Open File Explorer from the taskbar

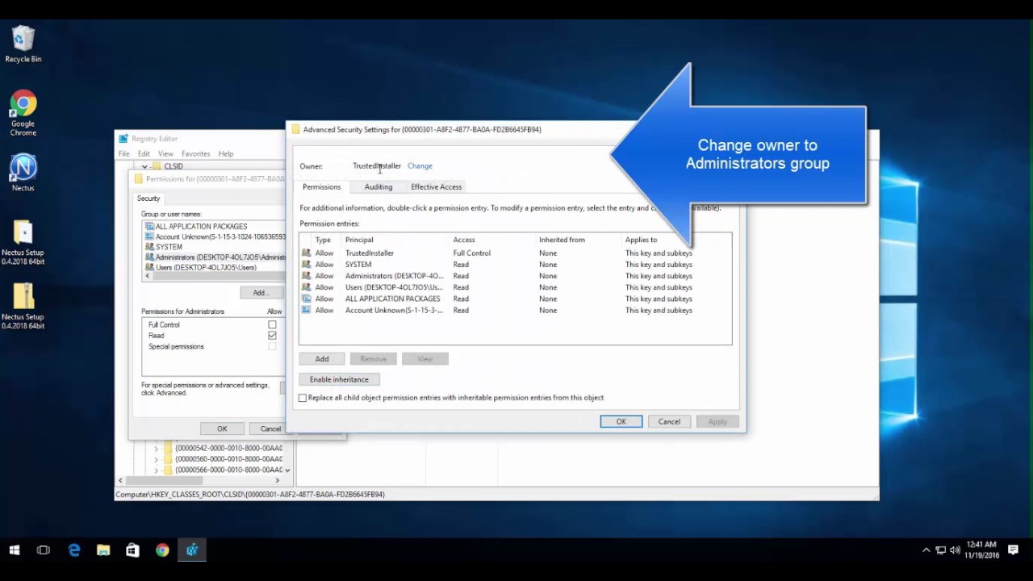103,550
